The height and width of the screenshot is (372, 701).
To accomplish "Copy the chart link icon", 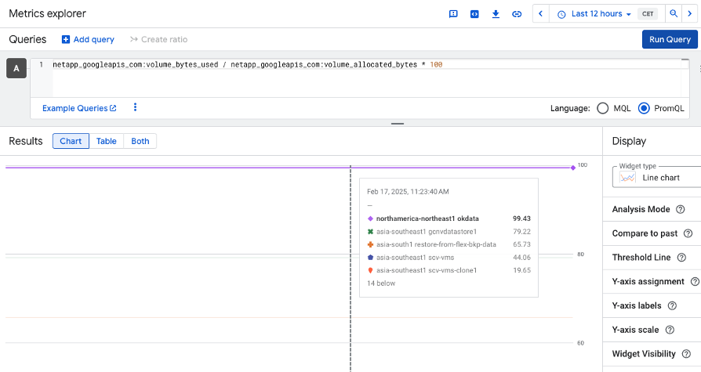I will pos(517,14).
